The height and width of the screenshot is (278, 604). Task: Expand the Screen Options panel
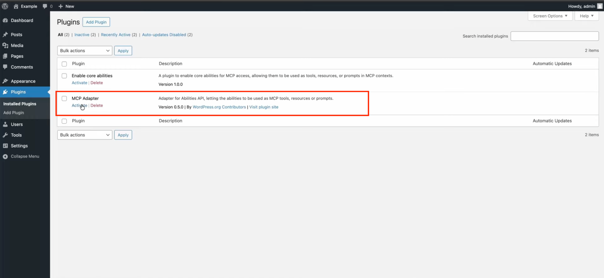point(550,16)
